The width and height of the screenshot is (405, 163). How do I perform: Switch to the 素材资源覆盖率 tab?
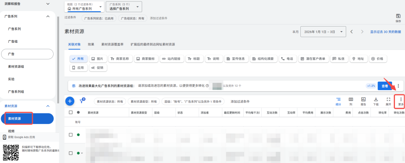click(x=112, y=44)
